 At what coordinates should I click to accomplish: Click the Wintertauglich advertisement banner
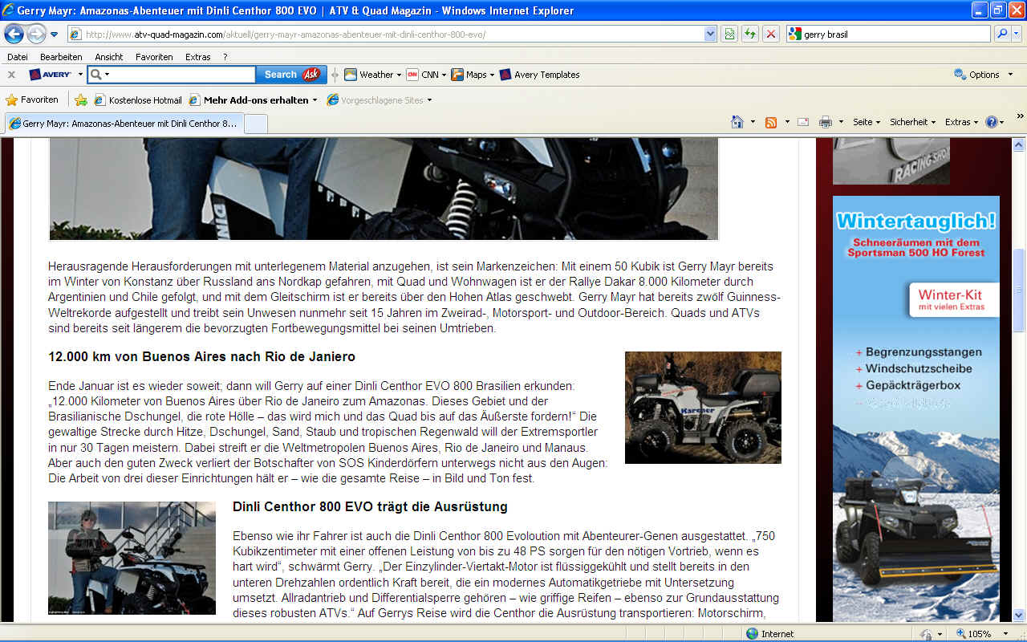pyautogui.click(x=916, y=409)
